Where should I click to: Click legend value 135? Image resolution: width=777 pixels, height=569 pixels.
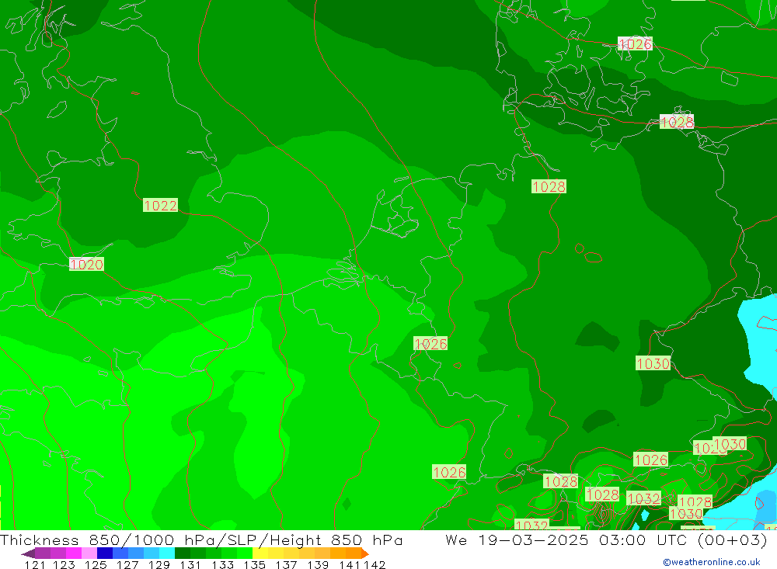pyautogui.click(x=254, y=564)
